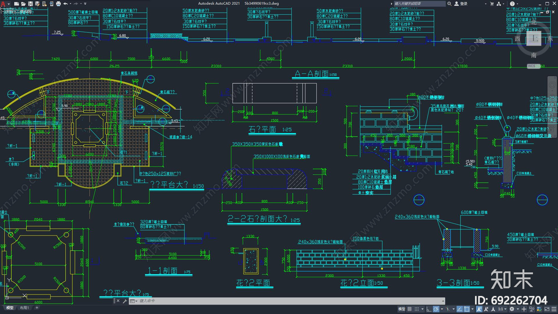Expand the Help options dropdown arrow
The height and width of the screenshot is (314, 558).
(518, 4)
